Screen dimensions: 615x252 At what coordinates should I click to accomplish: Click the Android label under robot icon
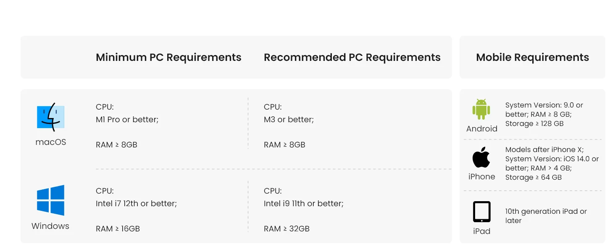481,129
